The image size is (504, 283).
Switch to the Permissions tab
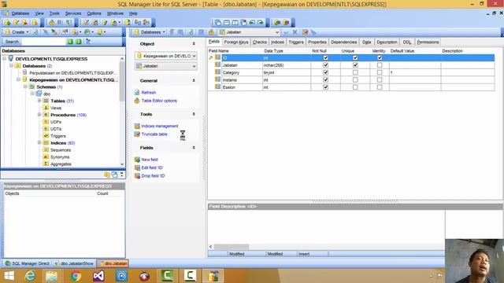(428, 42)
